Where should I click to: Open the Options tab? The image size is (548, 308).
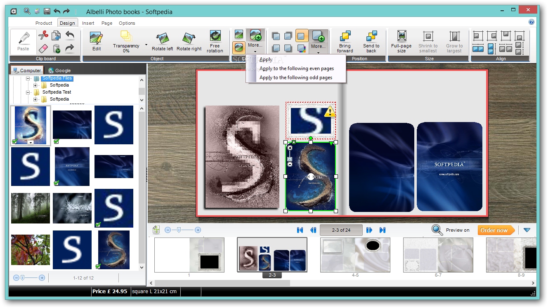coord(127,23)
